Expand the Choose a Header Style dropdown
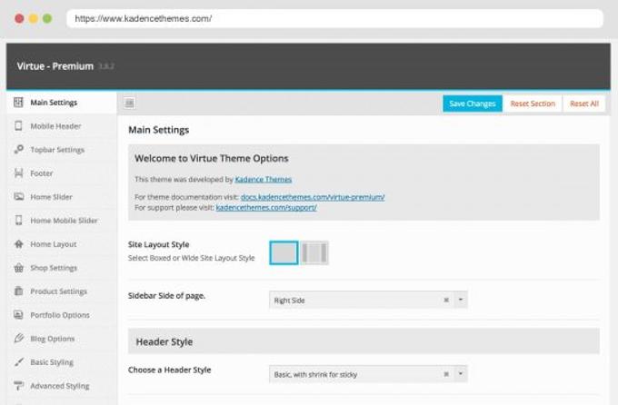Screen dimensions: 618x405 click(x=461, y=374)
